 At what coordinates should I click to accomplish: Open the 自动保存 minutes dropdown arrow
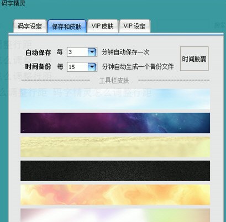click(x=92, y=52)
